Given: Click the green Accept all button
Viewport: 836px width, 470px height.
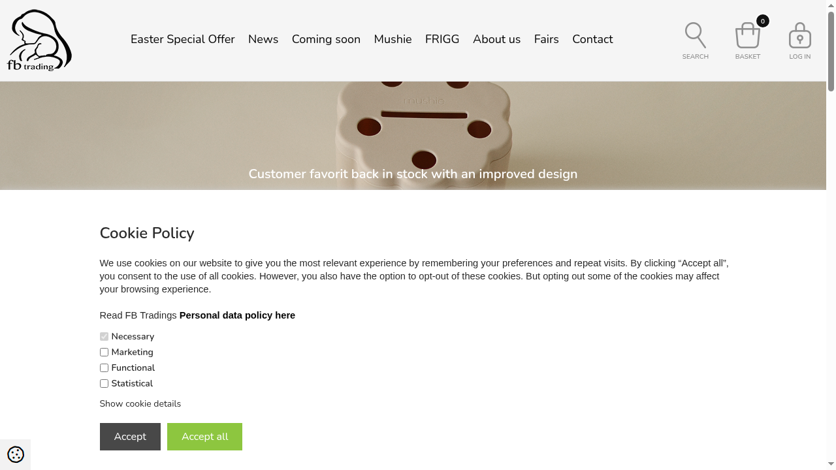Looking at the screenshot, I should coord(204,437).
